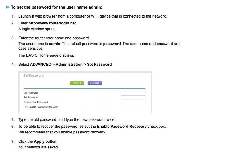Click the arrow icon on the Apply button

point(81,83)
